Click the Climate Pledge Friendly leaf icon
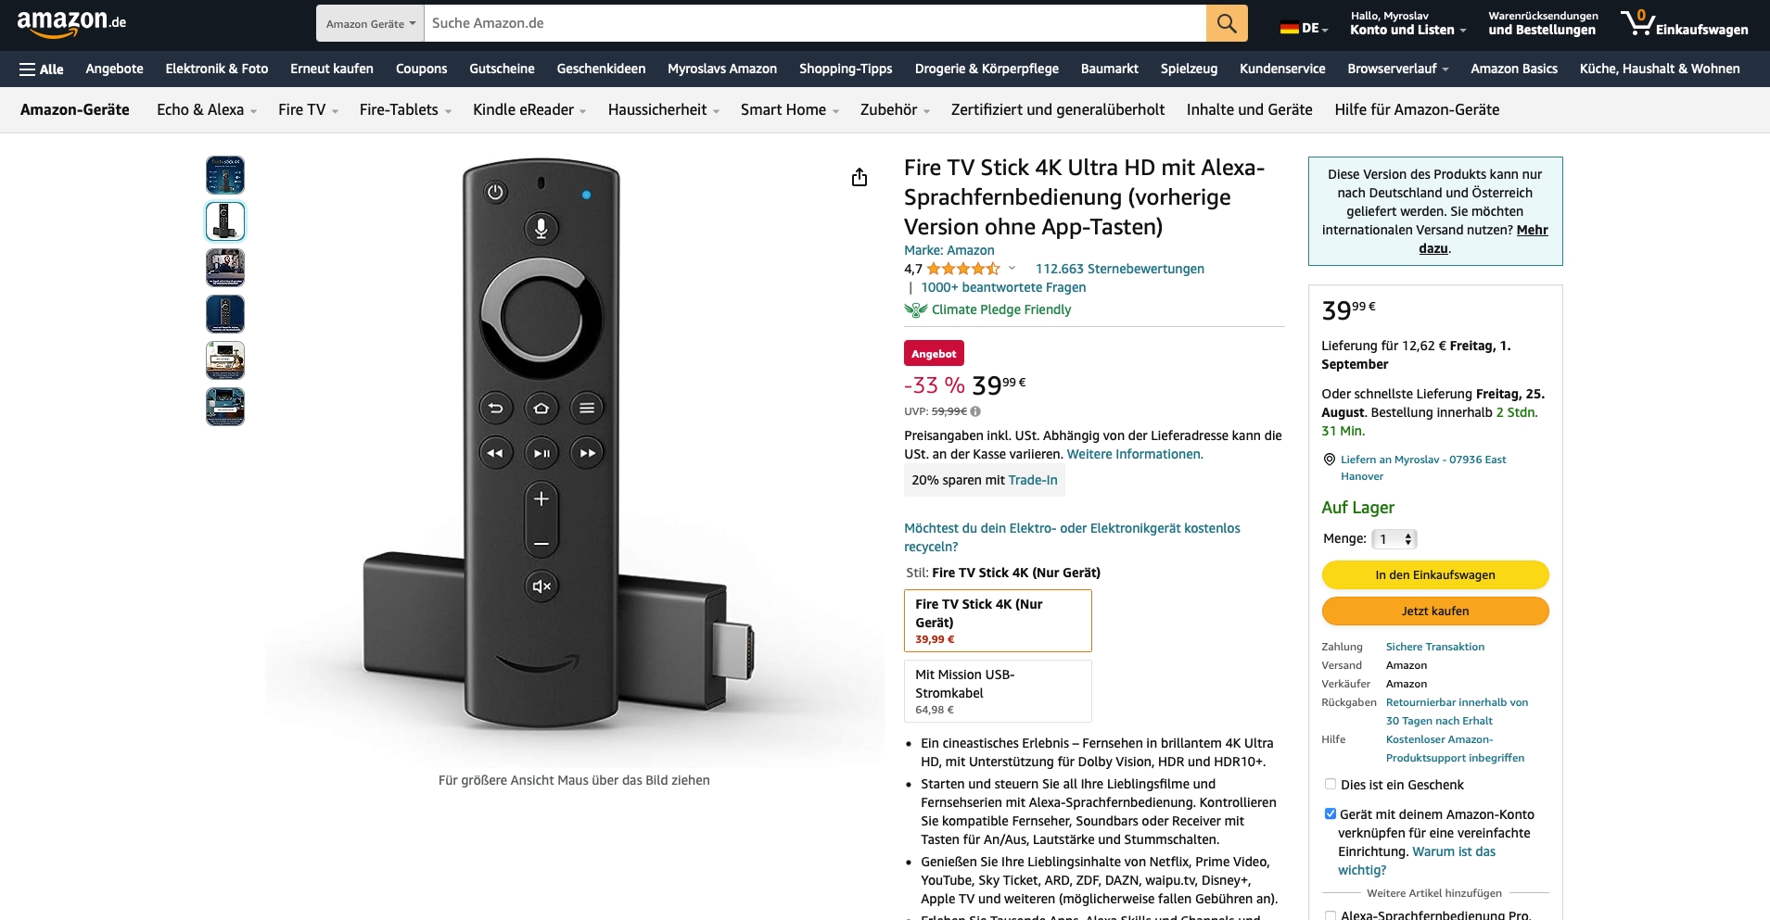 (x=915, y=309)
